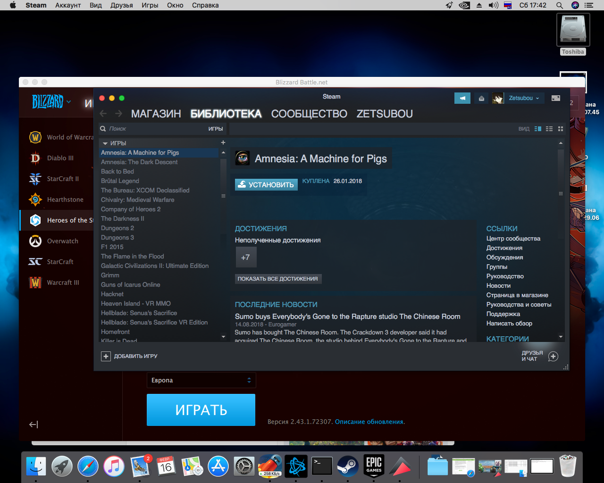Image resolution: width=604 pixels, height=483 pixels.
Task: Select Heroes of the Storm in Battle.net
Action: click(57, 220)
